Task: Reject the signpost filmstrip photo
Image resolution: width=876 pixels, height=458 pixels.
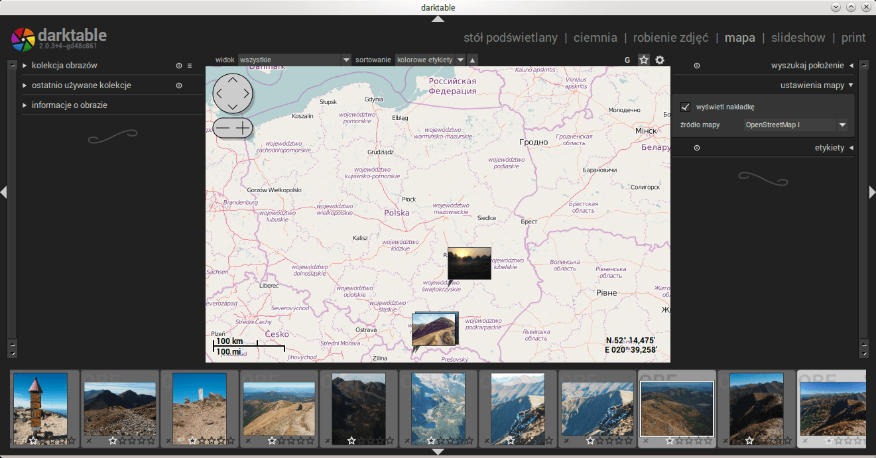Action: point(9,441)
